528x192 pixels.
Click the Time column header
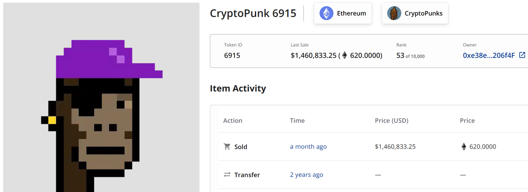pyautogui.click(x=297, y=120)
